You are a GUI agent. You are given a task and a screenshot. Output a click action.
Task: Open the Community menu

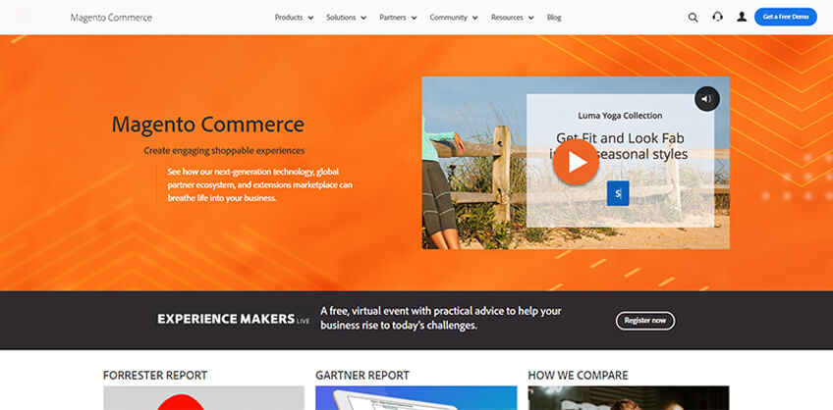click(x=454, y=18)
